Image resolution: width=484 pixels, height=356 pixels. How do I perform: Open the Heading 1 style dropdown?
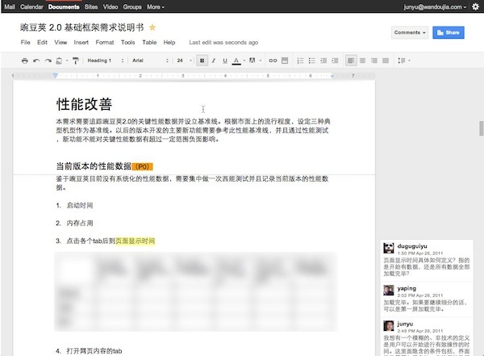tap(105, 61)
